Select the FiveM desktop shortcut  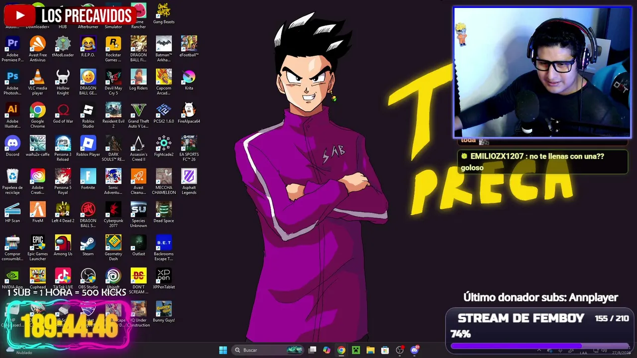38,212
